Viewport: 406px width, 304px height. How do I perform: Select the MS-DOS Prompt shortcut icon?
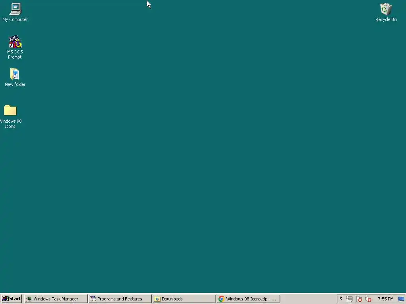pos(15,47)
